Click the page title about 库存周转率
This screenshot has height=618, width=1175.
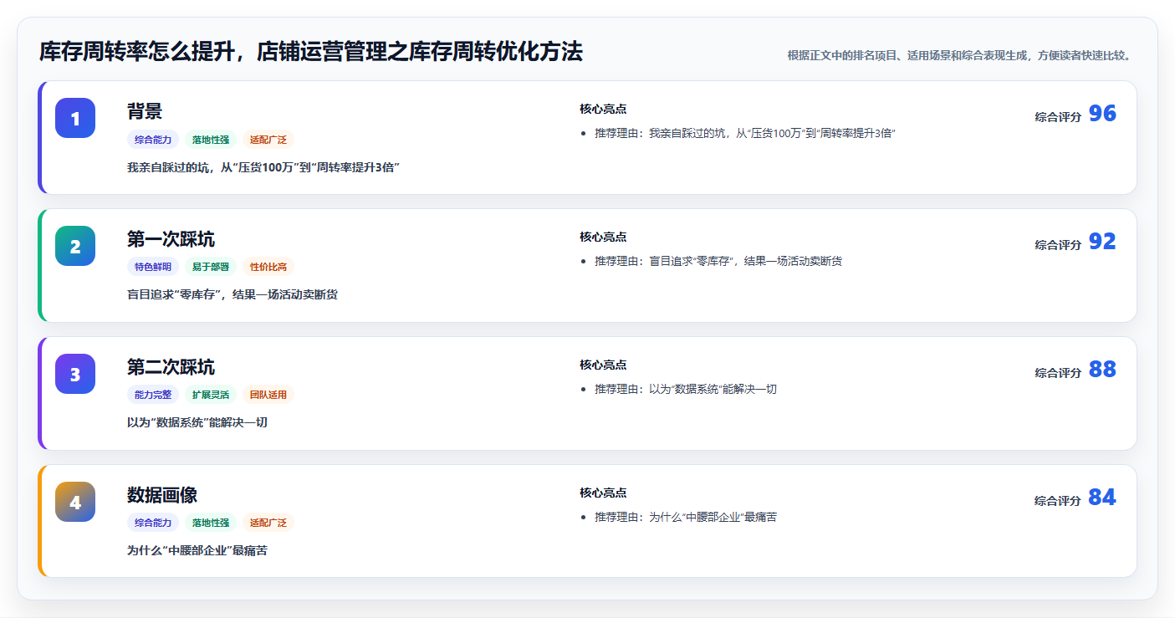coord(310,52)
